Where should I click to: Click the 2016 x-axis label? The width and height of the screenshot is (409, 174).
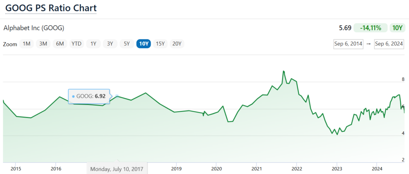[56, 169]
